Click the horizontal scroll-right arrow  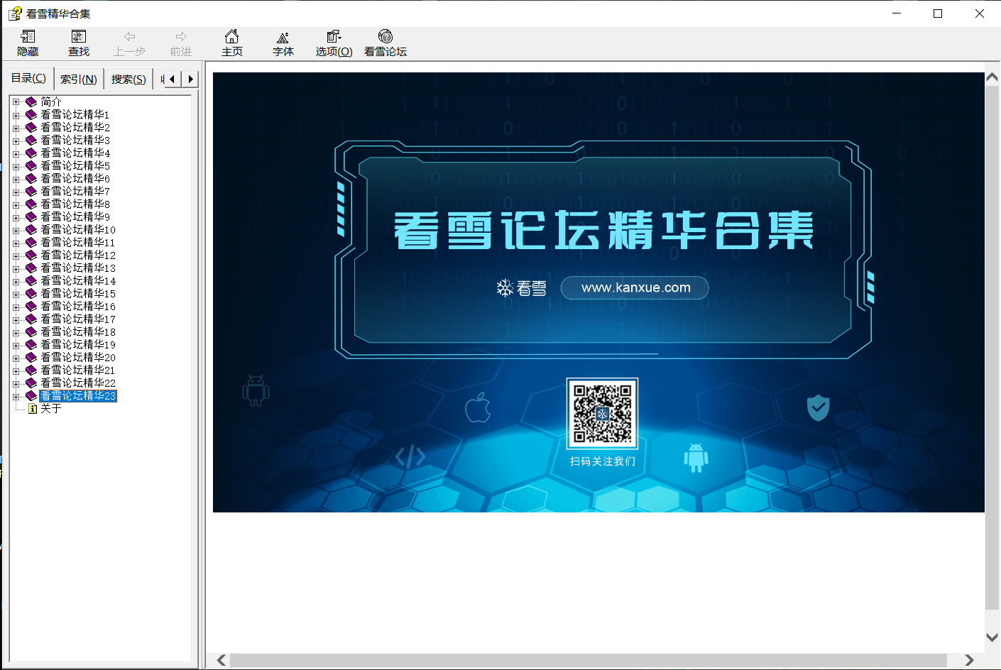pyautogui.click(x=969, y=660)
